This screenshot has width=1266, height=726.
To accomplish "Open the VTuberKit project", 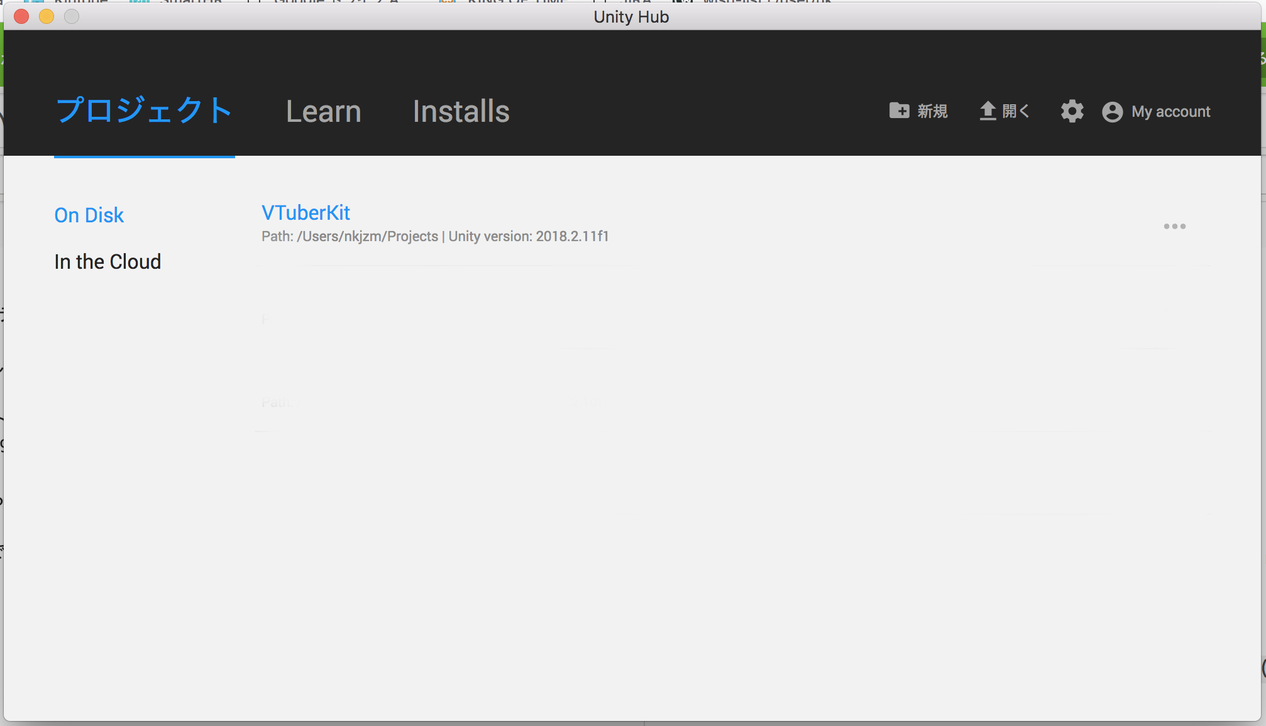I will point(305,213).
